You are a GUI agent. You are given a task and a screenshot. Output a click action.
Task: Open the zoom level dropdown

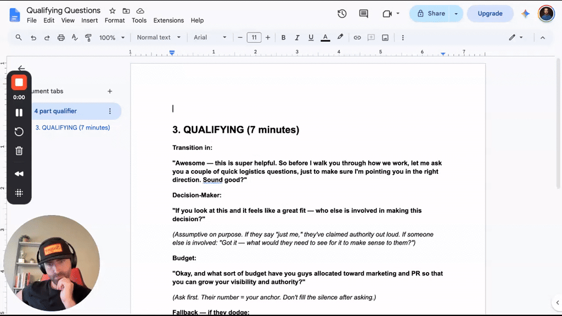click(x=112, y=37)
